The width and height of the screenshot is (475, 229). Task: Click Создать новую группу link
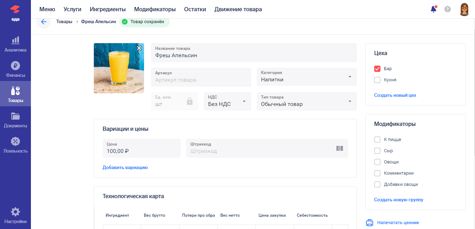point(398,200)
